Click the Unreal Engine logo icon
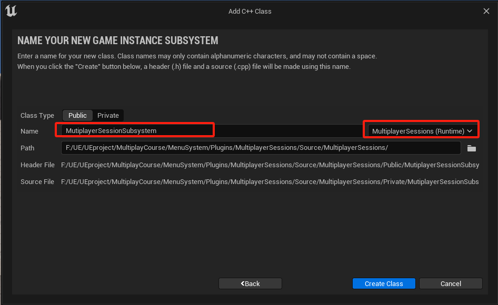 tap(11, 11)
